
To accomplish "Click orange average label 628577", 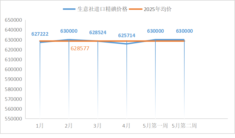I will 80,48.
